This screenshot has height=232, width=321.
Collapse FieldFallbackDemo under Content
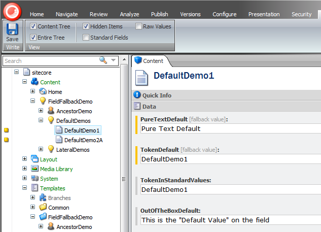(x=33, y=101)
